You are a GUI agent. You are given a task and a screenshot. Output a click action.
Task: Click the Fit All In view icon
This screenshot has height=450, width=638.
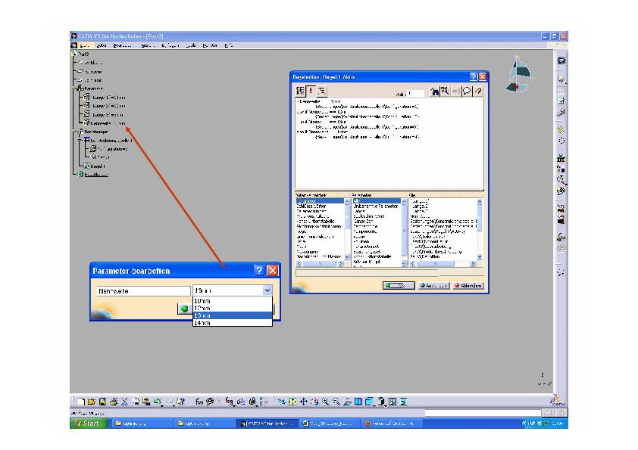click(292, 402)
